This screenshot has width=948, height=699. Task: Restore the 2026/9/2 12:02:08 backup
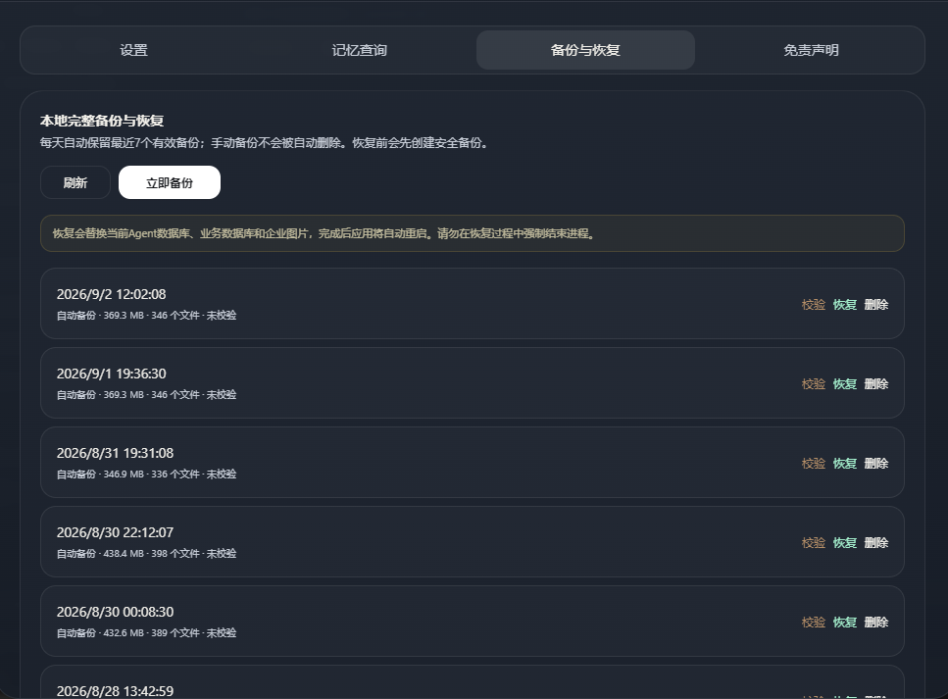pyautogui.click(x=845, y=305)
